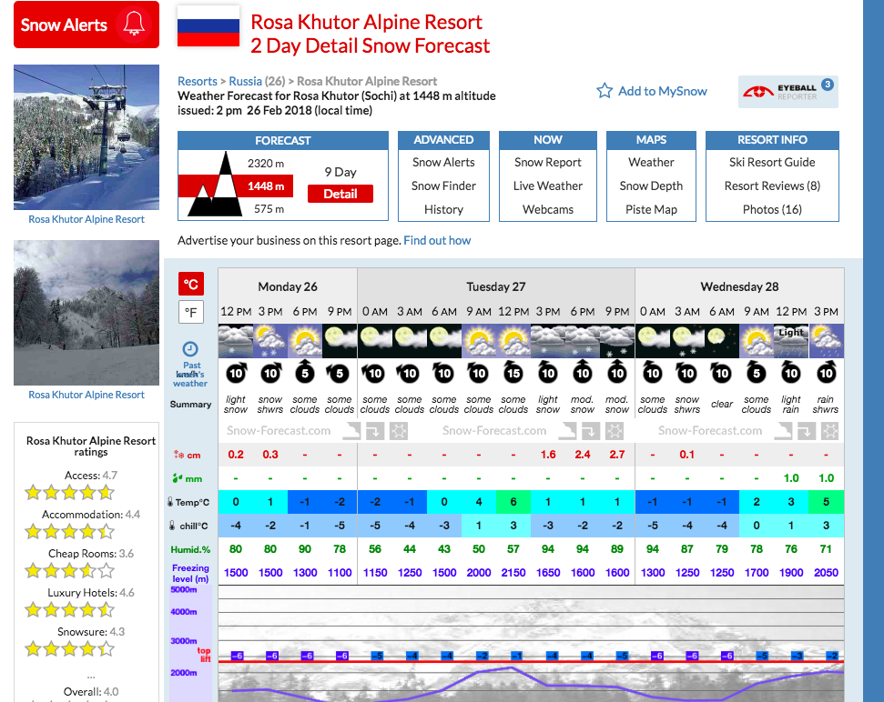Screen dimensions: 884x702
Task: Click caption link under chairlift photo
Action: coord(86,219)
